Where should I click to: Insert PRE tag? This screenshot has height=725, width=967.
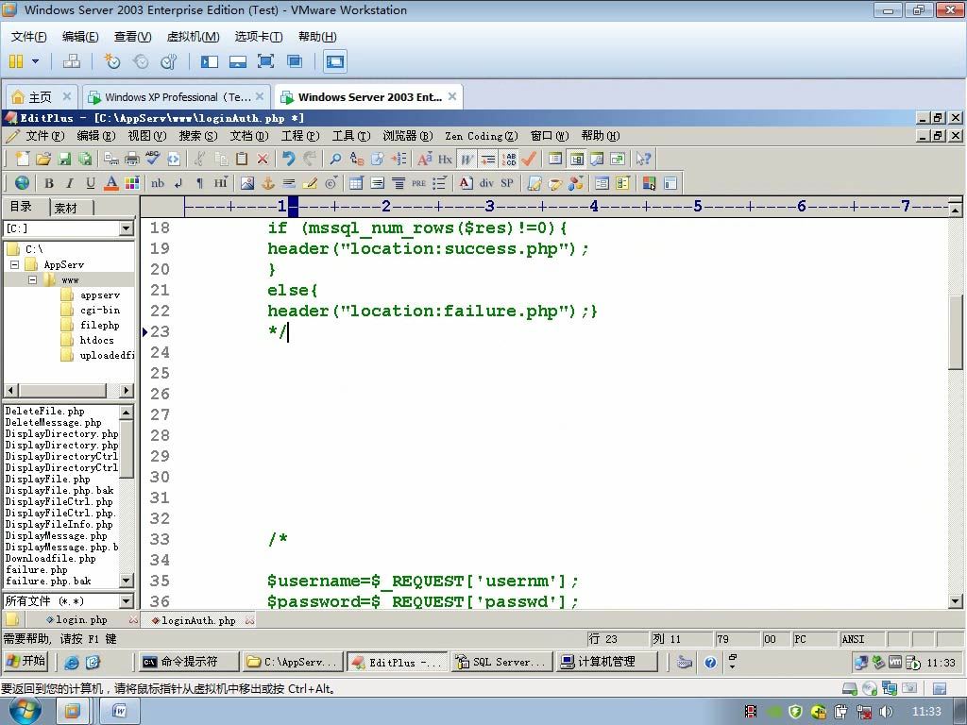[x=418, y=183]
